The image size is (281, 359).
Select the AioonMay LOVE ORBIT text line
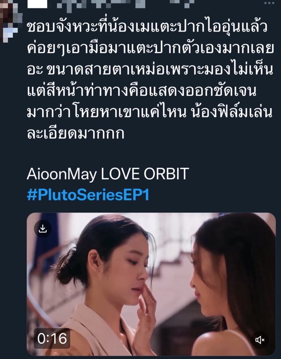coord(108,174)
